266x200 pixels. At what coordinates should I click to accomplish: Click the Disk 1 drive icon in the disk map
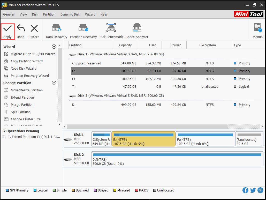tap(68, 139)
